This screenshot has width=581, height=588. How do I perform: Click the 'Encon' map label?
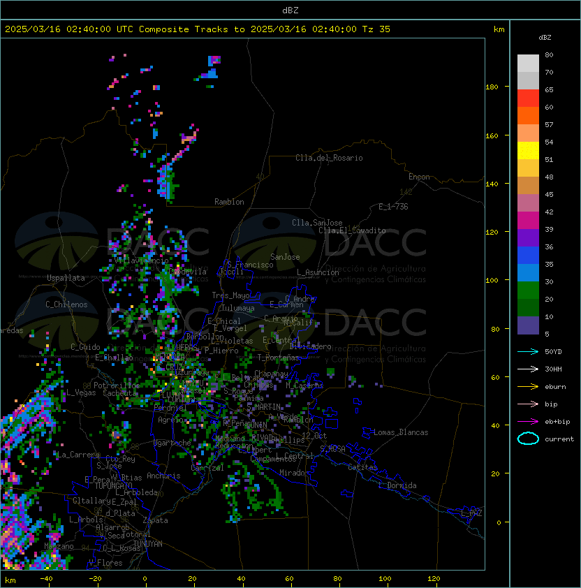(x=419, y=177)
